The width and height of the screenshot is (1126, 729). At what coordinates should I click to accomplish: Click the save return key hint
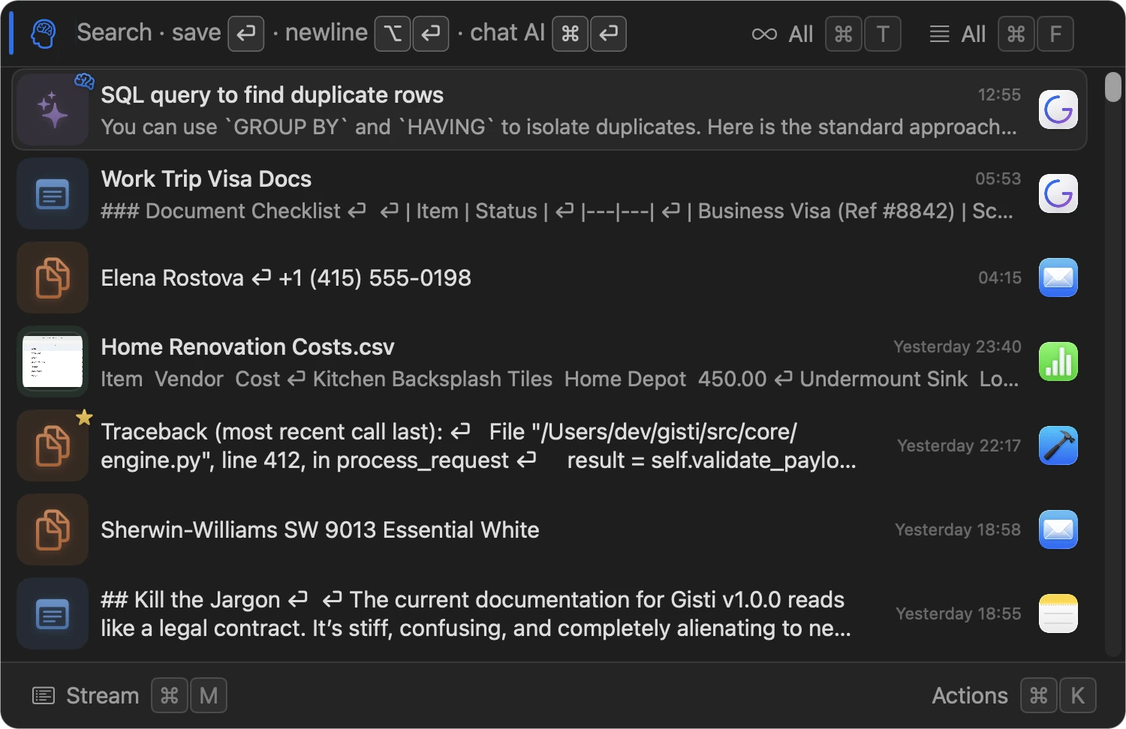pyautogui.click(x=246, y=34)
